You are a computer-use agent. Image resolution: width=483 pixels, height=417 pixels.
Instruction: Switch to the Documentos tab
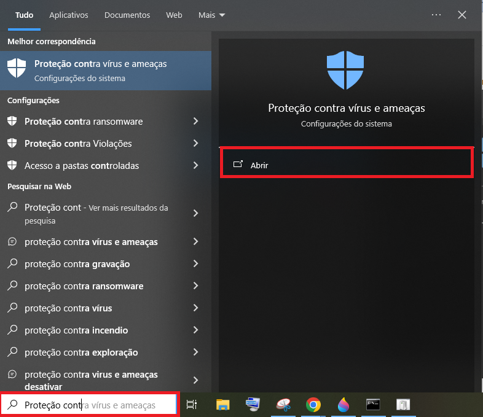click(127, 15)
